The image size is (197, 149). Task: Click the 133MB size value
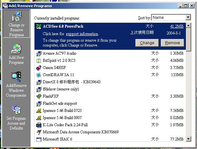point(177,75)
